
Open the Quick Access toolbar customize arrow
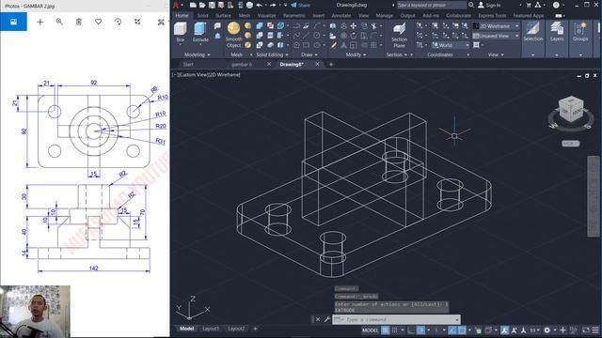285,5
